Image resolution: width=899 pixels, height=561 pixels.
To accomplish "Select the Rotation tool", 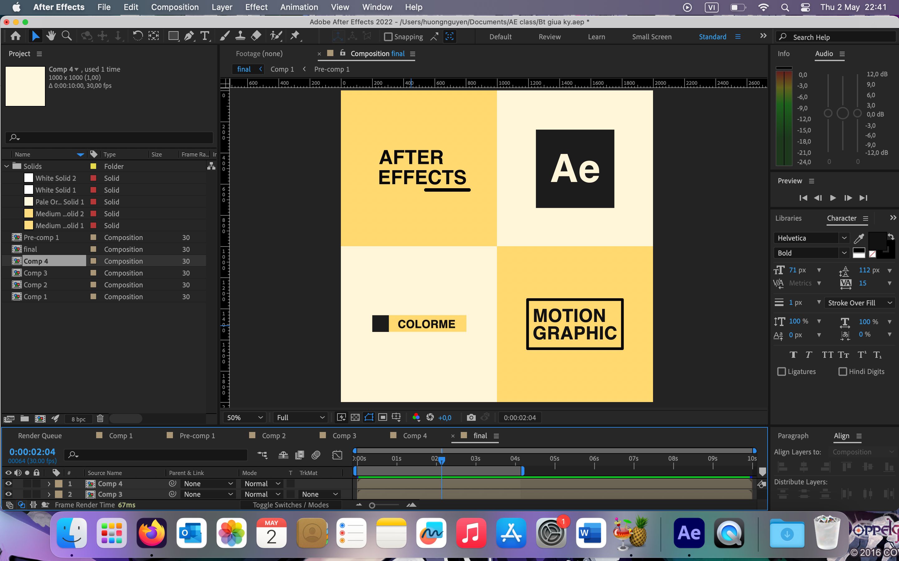I will 137,36.
